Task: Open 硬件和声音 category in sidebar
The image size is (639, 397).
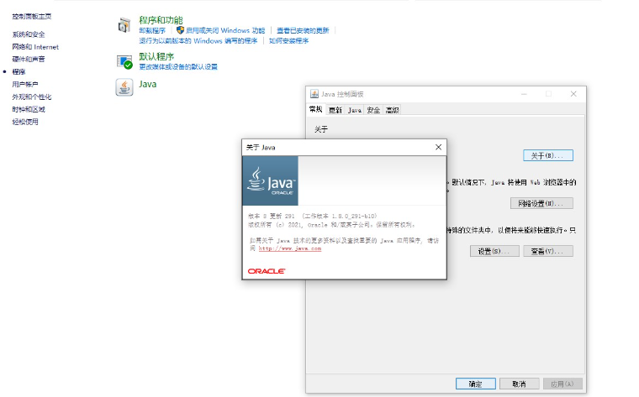Action: point(29,60)
